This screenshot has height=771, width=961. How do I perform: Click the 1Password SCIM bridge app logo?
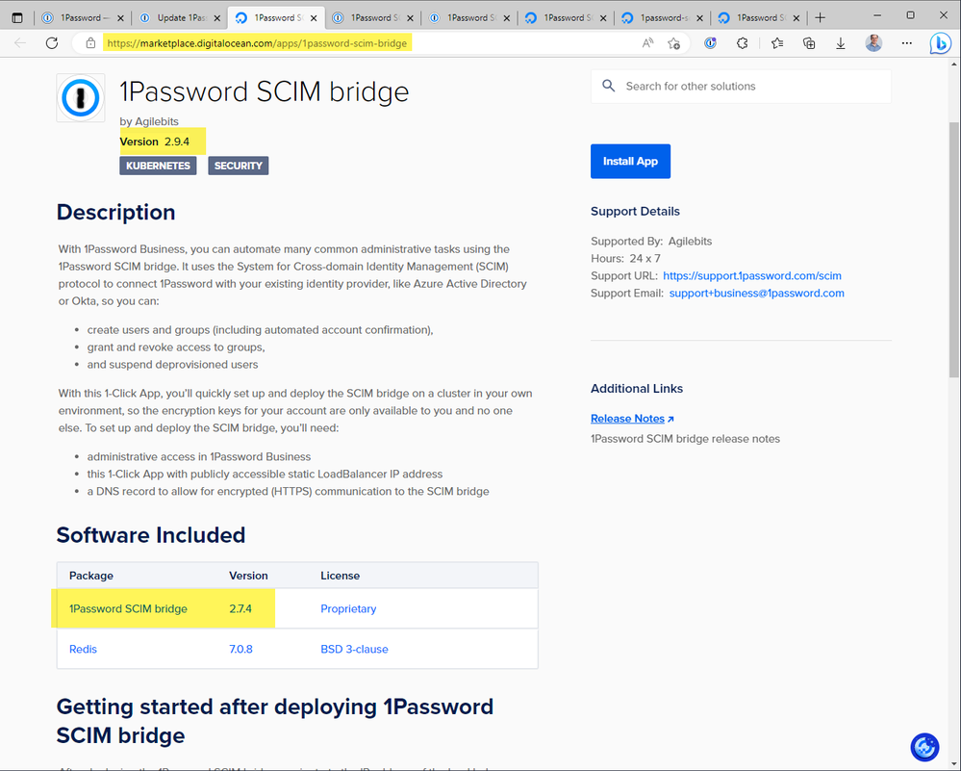[81, 98]
